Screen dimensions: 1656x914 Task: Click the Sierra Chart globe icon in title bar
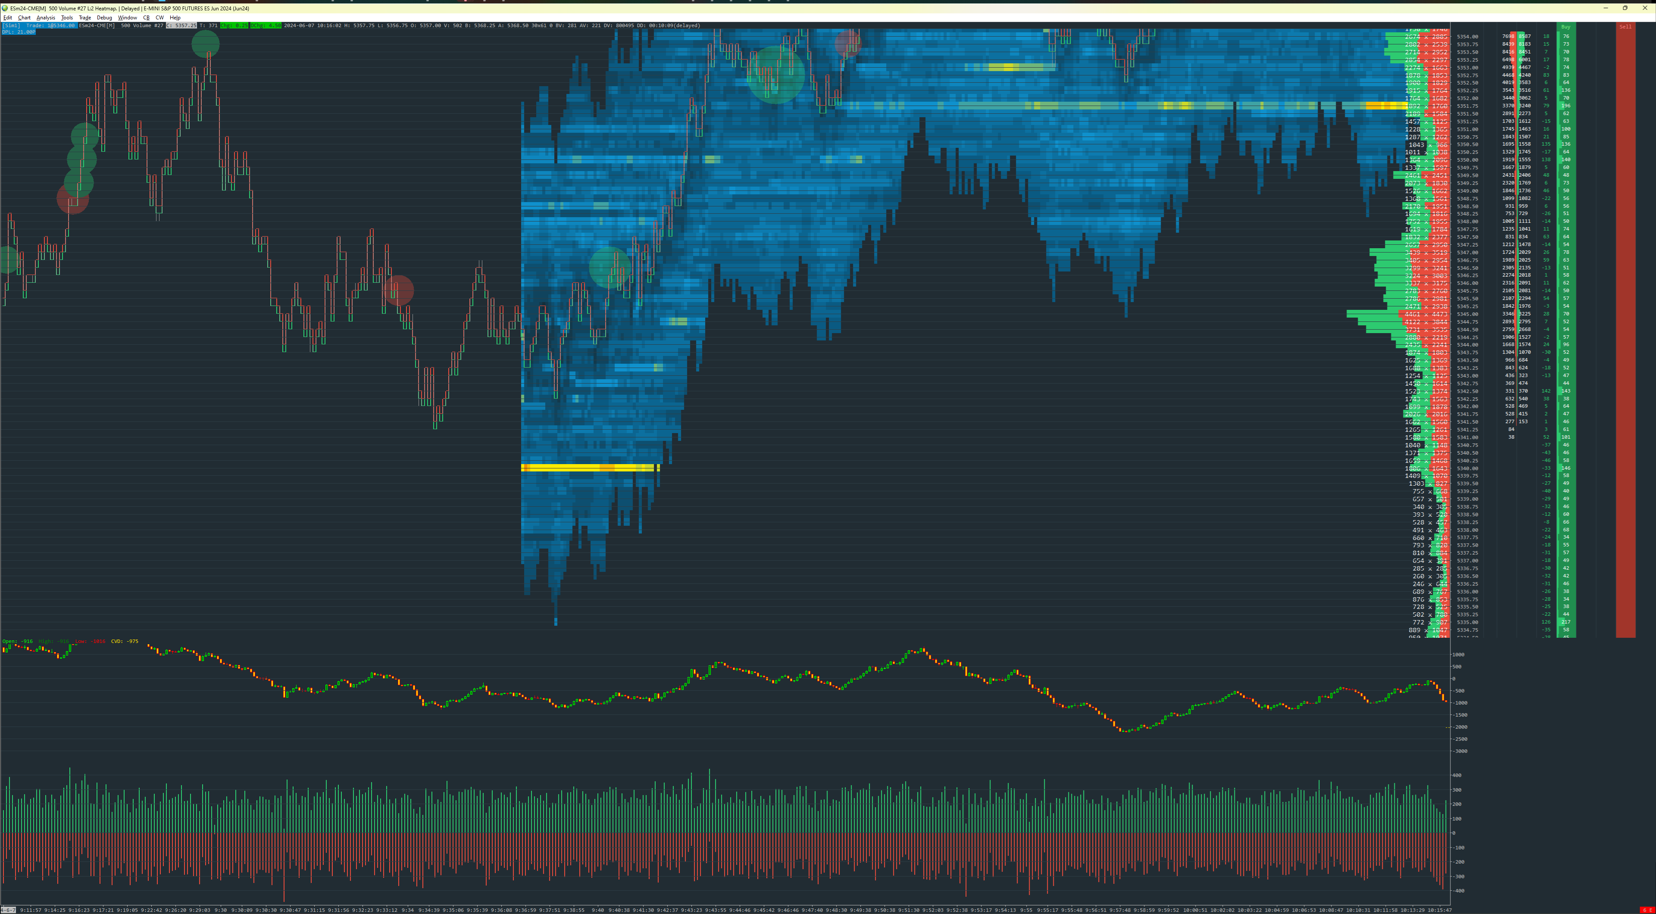click(4, 8)
